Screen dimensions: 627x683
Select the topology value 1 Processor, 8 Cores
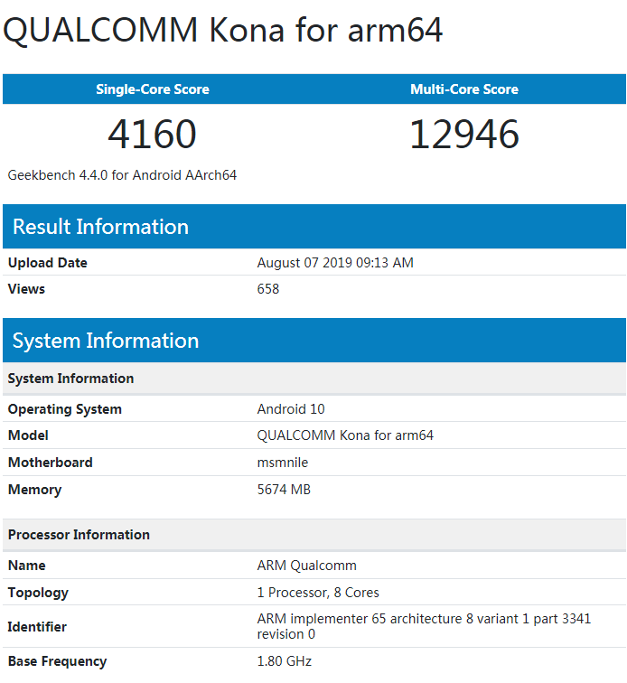point(318,593)
